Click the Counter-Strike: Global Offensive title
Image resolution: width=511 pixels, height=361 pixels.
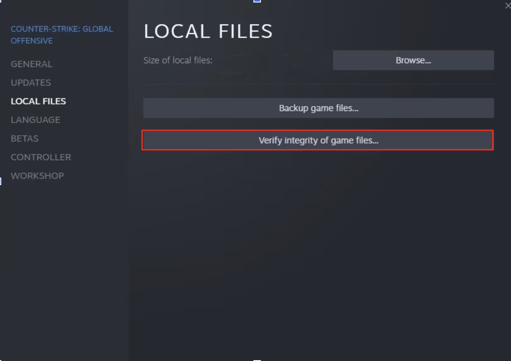62,35
